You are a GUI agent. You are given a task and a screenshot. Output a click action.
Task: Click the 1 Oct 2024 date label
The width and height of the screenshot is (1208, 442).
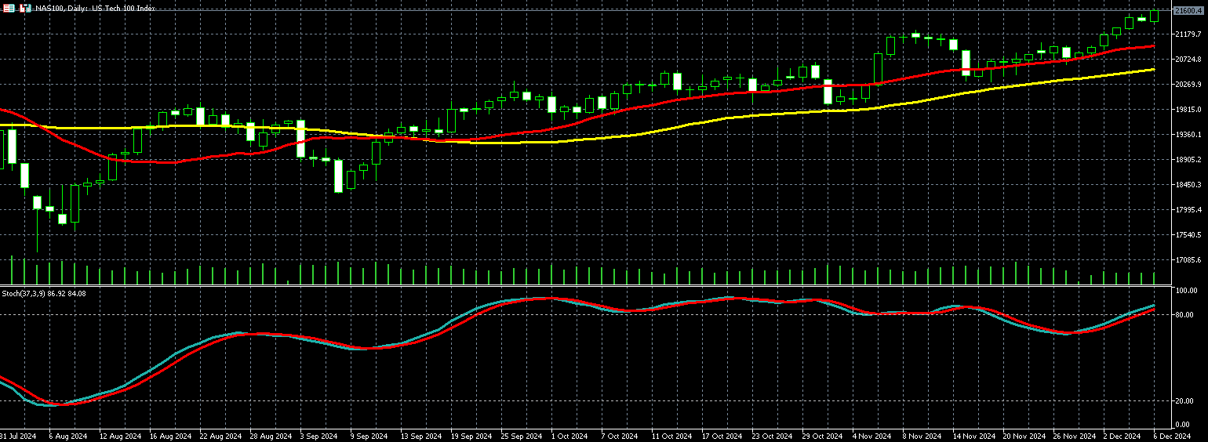click(x=569, y=436)
